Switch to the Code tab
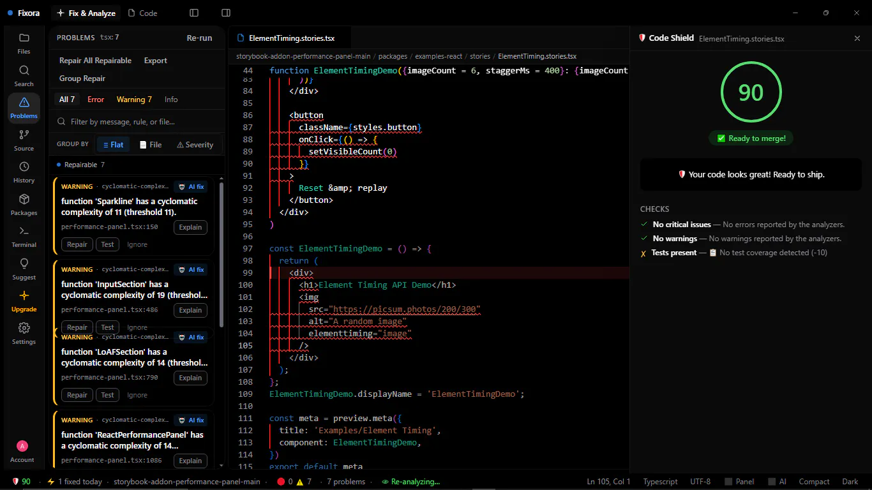The image size is (872, 490). pos(142,13)
